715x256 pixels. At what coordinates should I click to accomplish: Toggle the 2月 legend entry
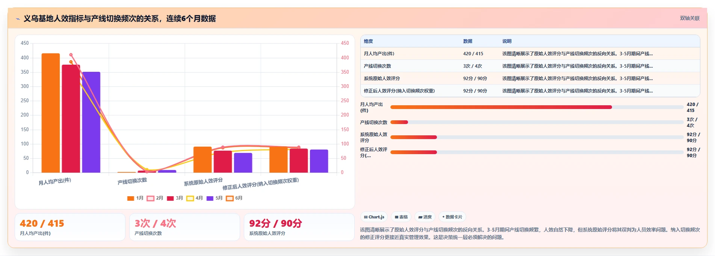coord(155,198)
